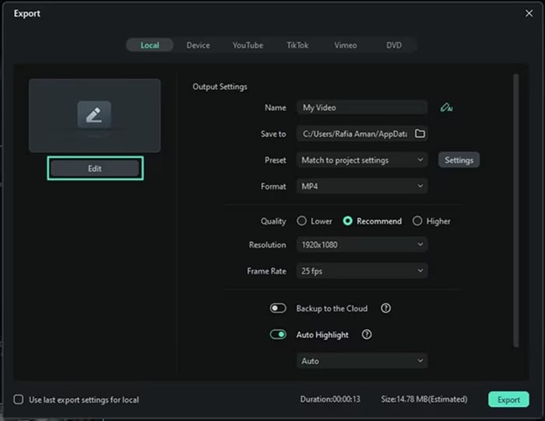Switch to the YouTube tab
This screenshot has height=421, width=545.
tap(247, 45)
